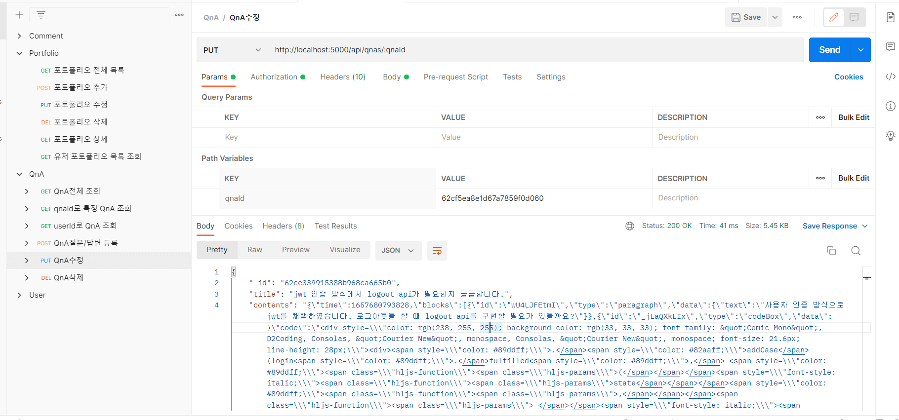
Task: Click the Save button
Action: tap(746, 17)
